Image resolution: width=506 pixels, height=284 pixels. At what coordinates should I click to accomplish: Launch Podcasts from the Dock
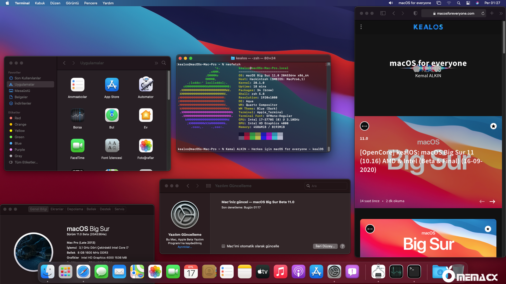pos(298,272)
